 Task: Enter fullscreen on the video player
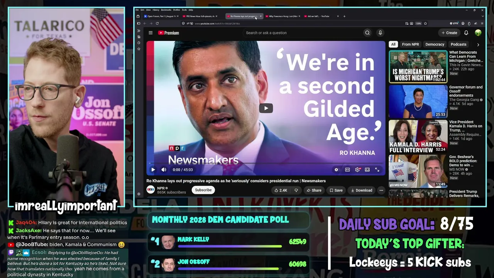pos(377,170)
